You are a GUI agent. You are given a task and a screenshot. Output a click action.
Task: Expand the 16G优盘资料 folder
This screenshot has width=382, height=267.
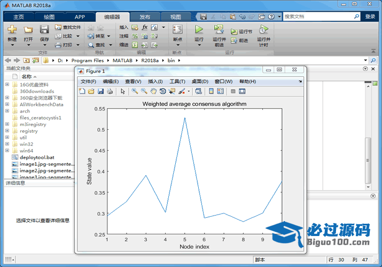[x=7, y=84]
